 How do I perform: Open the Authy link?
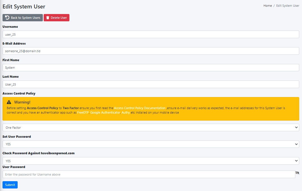click(126, 112)
